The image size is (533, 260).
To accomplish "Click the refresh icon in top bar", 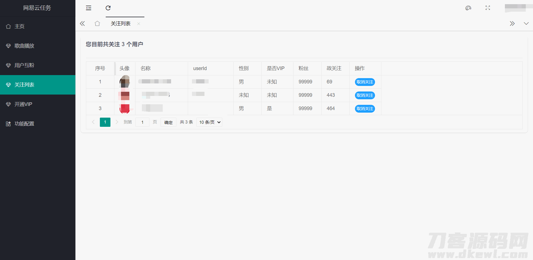I will [x=108, y=8].
